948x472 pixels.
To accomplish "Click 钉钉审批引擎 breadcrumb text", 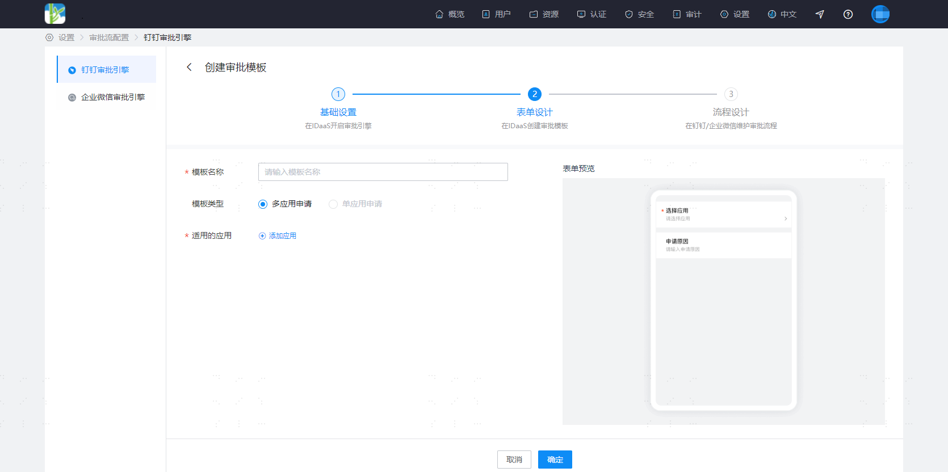I will [167, 37].
